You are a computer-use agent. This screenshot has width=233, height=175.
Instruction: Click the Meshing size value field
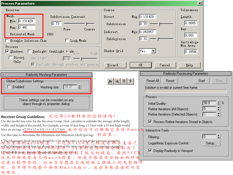point(70,87)
